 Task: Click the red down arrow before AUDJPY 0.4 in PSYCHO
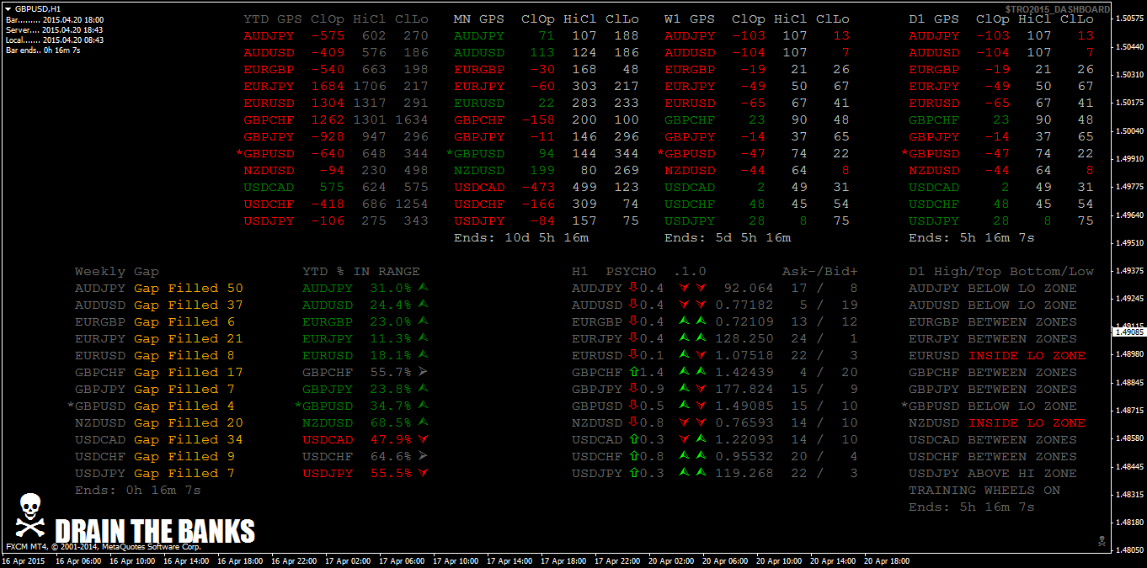(633, 288)
